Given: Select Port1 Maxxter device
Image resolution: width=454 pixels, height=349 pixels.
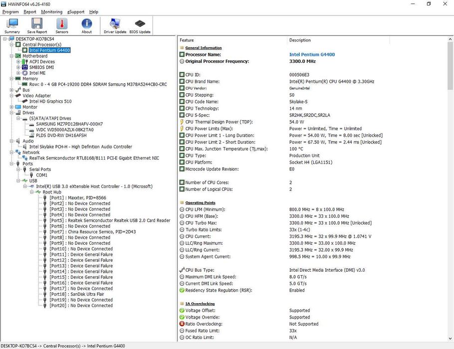Looking at the screenshot, I should 78,197.
